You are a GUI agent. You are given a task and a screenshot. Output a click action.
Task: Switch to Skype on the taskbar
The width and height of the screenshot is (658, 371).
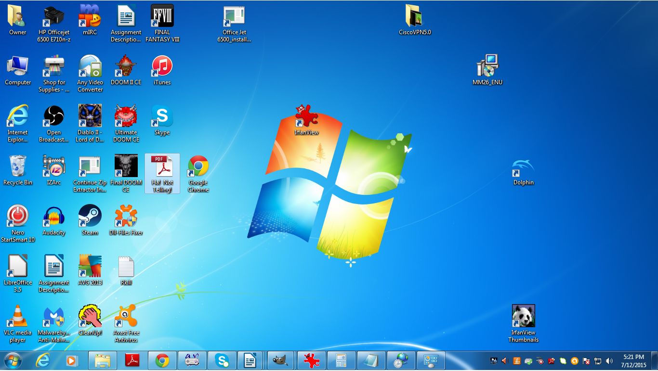[222, 360]
